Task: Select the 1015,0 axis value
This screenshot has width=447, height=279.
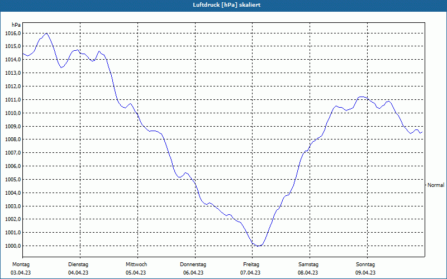Action: click(x=13, y=46)
